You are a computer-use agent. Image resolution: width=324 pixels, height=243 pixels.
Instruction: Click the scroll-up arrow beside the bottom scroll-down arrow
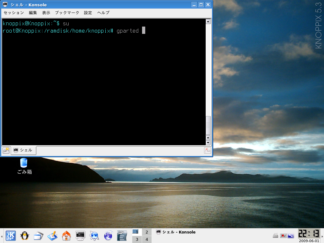pos(208,138)
